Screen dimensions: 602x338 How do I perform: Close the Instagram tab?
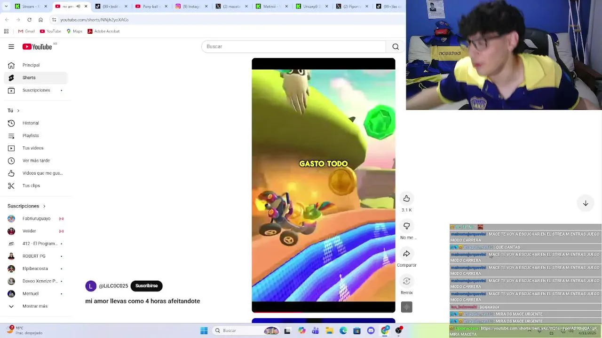[206, 7]
